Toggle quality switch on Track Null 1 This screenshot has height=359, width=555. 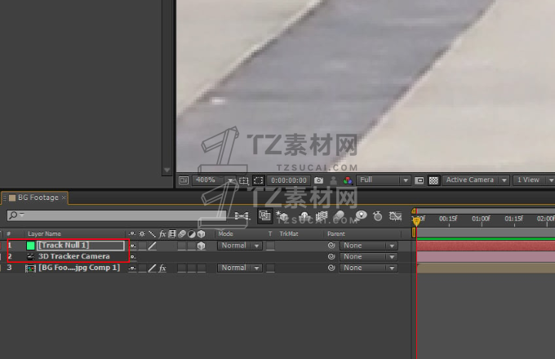coord(152,246)
